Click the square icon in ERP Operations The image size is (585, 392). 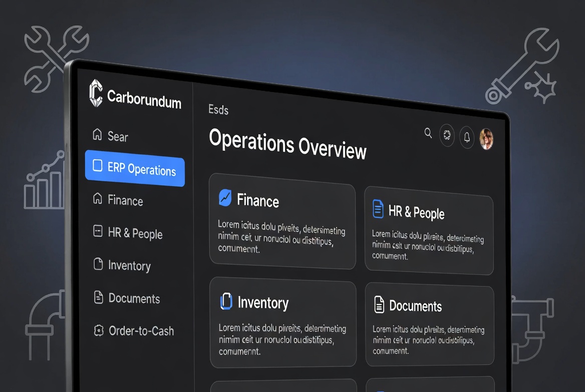[x=97, y=165]
